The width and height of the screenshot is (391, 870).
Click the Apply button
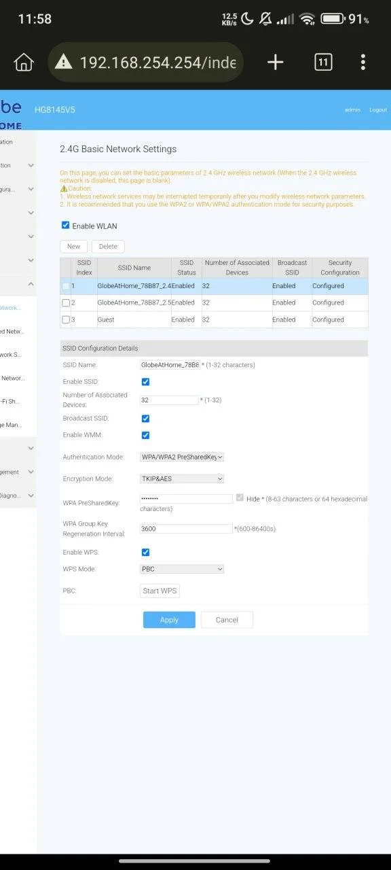tap(169, 620)
